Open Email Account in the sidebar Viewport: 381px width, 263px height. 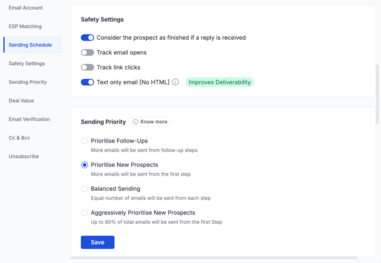[x=26, y=8]
